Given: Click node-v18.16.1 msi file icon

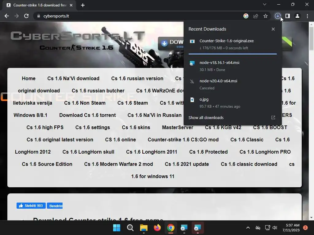Looking at the screenshot, I should click(x=192, y=63).
